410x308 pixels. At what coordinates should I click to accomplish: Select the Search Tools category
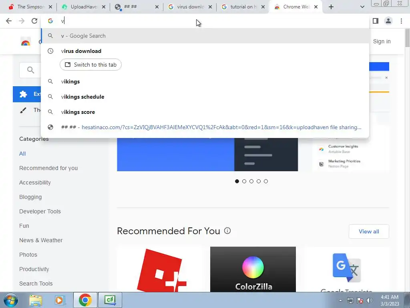[36, 284]
